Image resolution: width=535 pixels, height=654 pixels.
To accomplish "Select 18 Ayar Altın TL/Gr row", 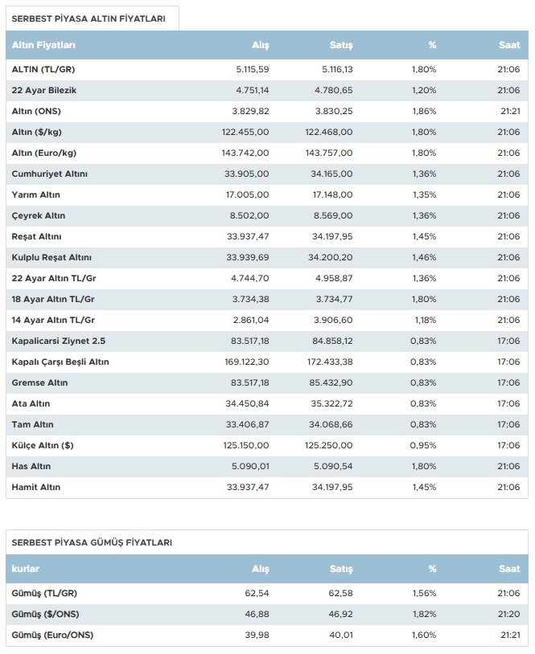I will click(x=53, y=299).
